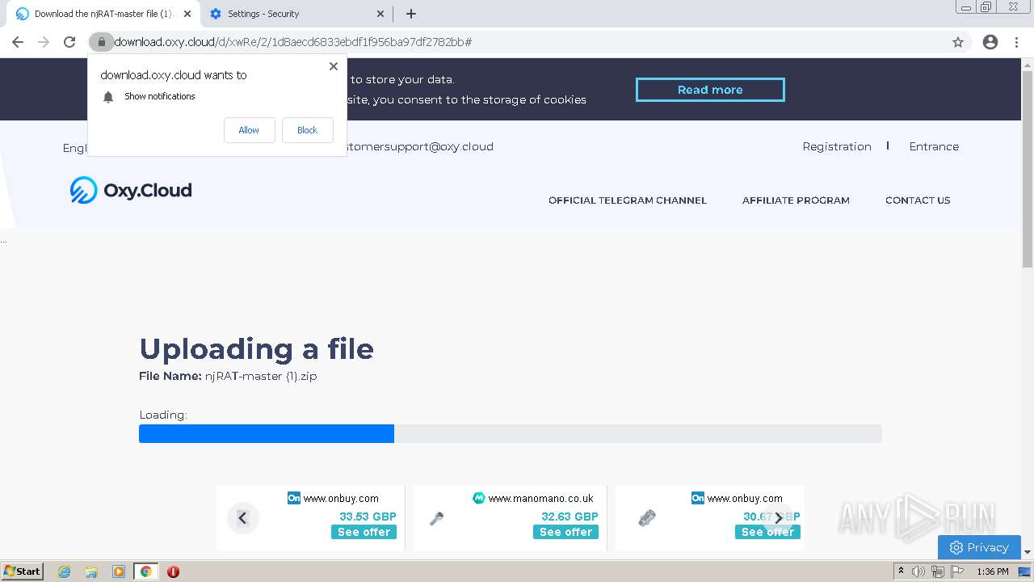1034x582 pixels.
Task: Click the padlock site info icon
Action: click(101, 42)
